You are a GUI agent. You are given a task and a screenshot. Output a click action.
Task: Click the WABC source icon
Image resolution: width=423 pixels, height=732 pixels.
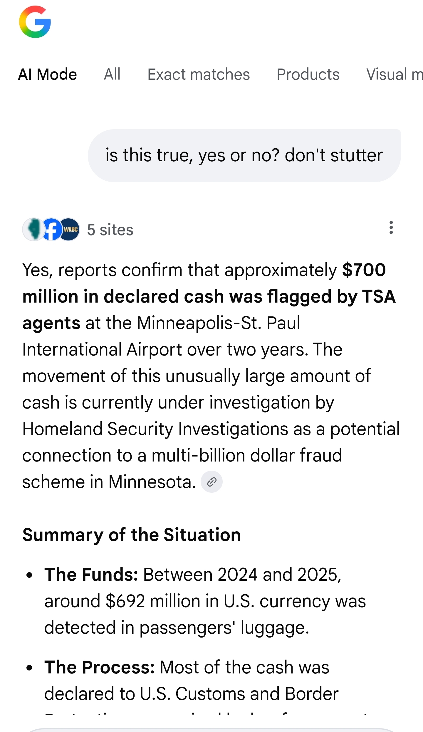click(70, 230)
